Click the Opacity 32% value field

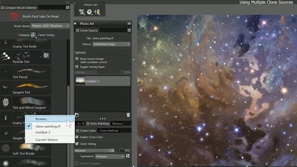[x=125, y=72]
